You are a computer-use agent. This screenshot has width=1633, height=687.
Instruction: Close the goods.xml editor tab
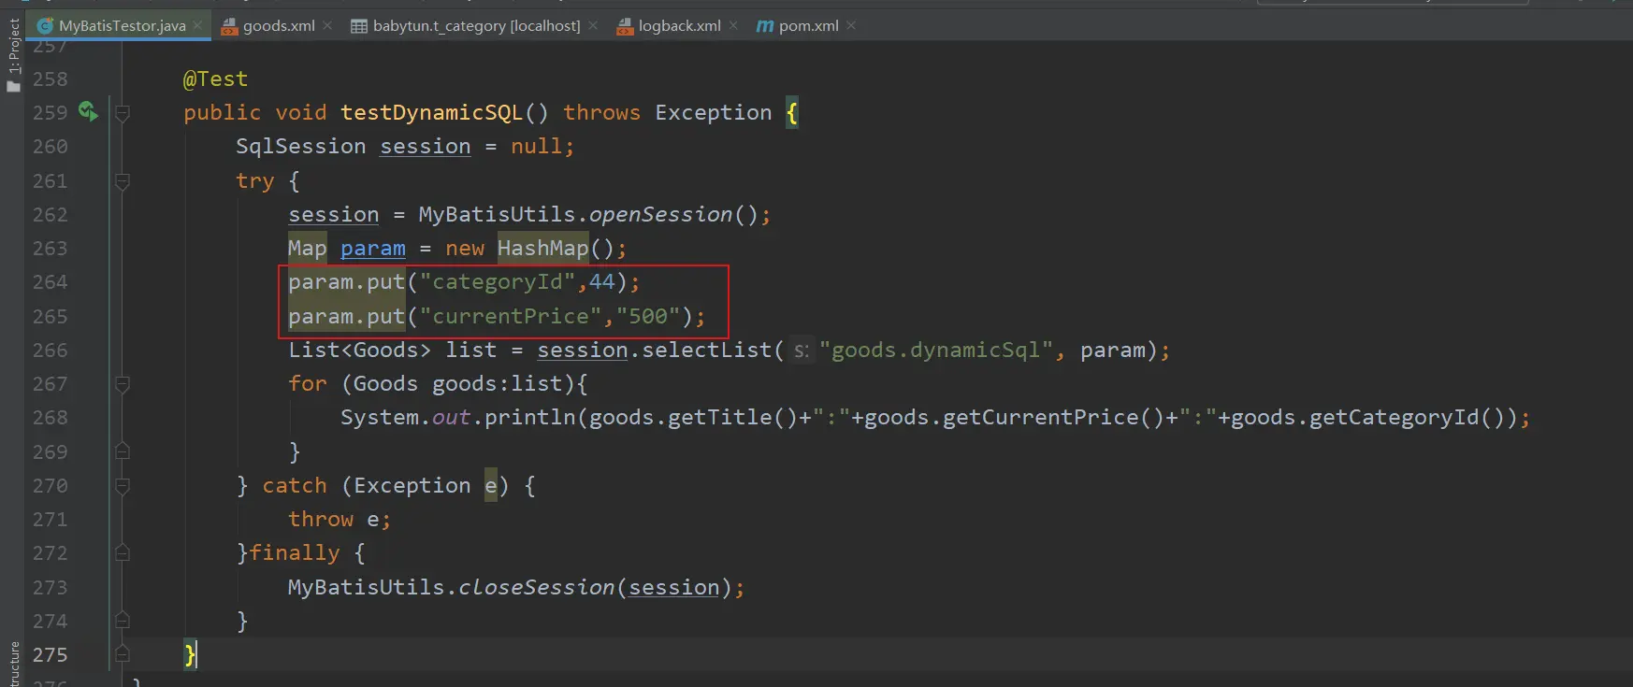(327, 25)
